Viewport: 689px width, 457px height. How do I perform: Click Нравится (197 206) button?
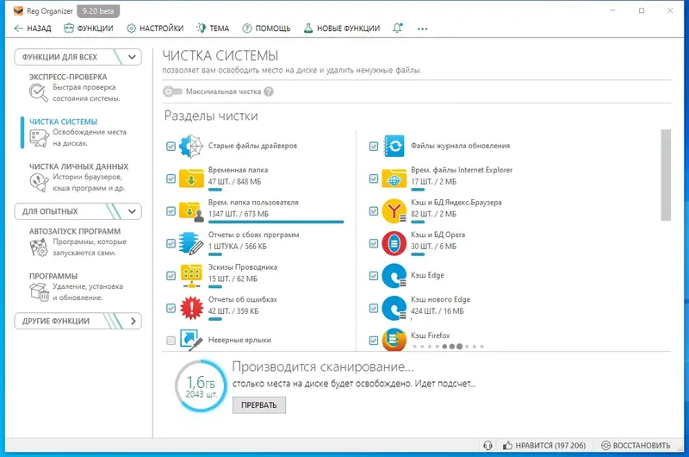coord(544,445)
